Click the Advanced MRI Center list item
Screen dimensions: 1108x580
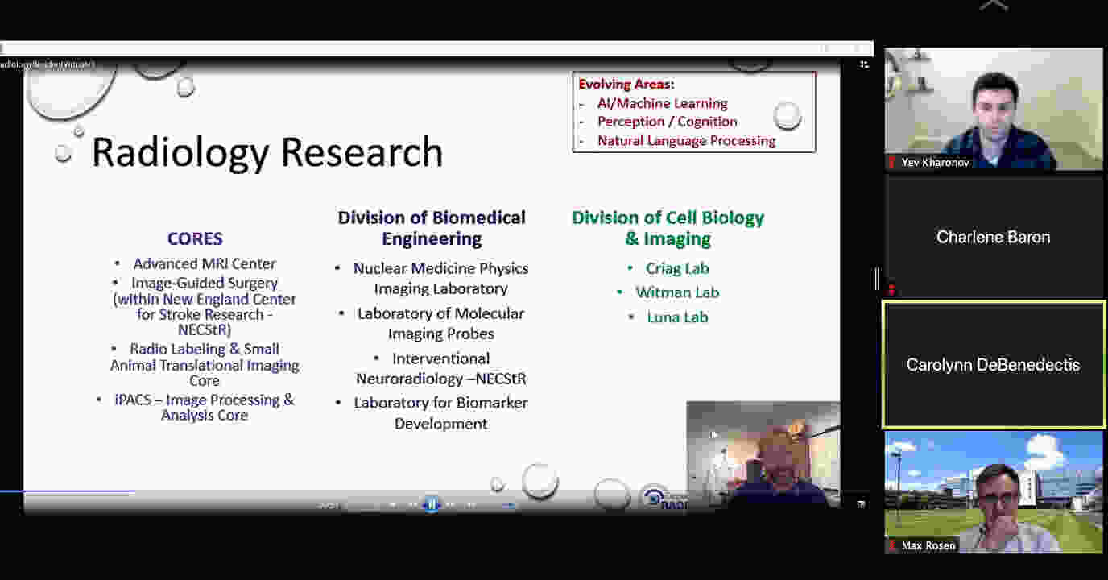205,263
